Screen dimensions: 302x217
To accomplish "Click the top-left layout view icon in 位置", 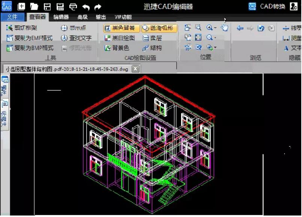I will click(x=188, y=28).
